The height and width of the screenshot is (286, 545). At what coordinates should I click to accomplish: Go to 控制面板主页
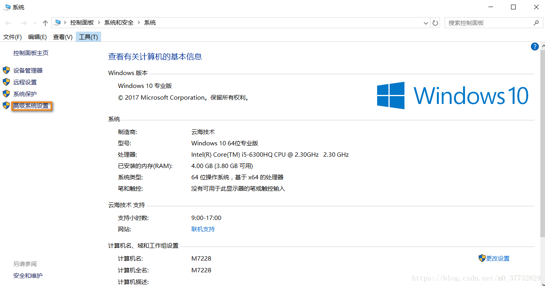[x=31, y=53]
